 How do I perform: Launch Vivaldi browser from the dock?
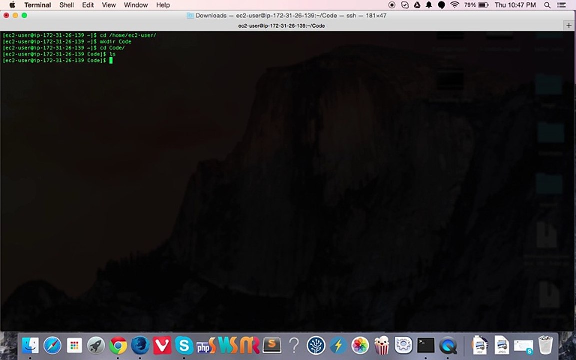(x=162, y=345)
